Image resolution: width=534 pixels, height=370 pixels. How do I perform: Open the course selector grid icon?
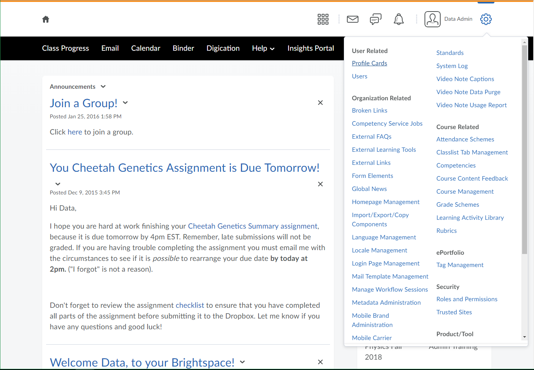coord(323,19)
